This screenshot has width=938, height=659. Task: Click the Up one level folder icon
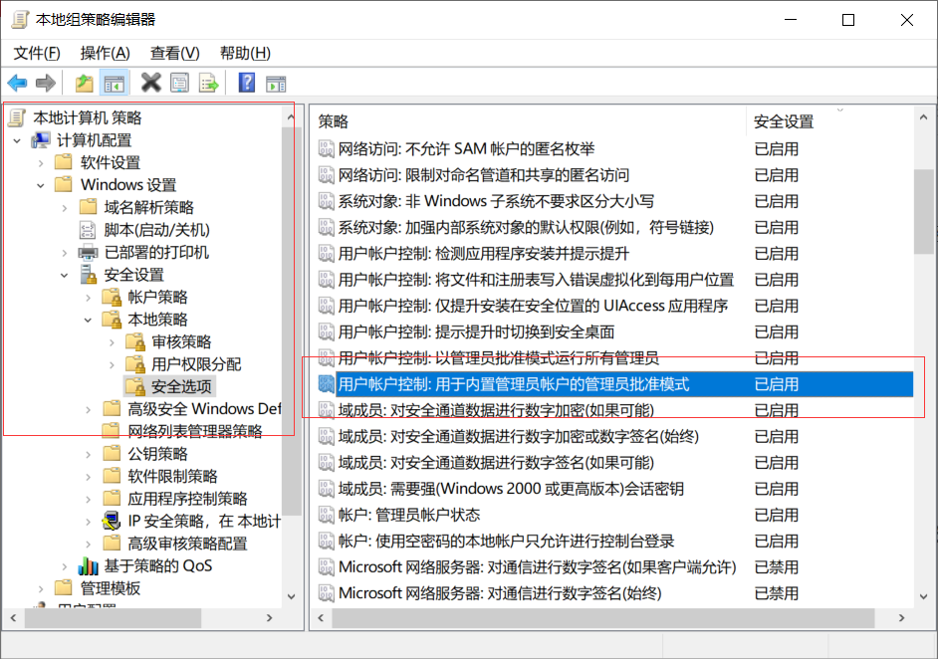(x=85, y=83)
